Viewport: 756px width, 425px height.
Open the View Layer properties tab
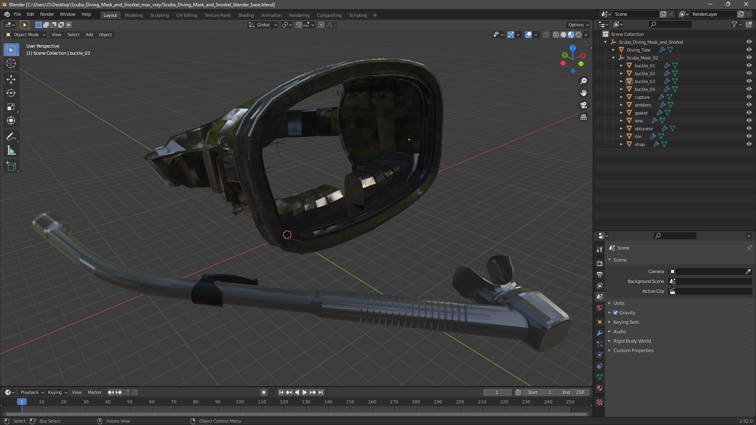click(x=600, y=285)
